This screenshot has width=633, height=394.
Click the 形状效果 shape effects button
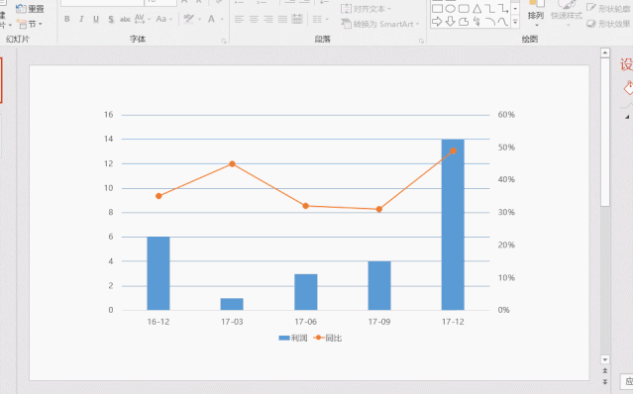click(608, 24)
